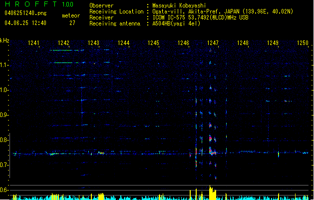Click the meteor count value 27
The height and width of the screenshot is (200, 314).
72,23
